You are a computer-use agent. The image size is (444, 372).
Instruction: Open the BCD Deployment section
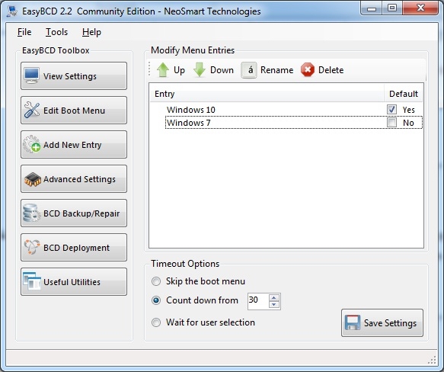74,248
